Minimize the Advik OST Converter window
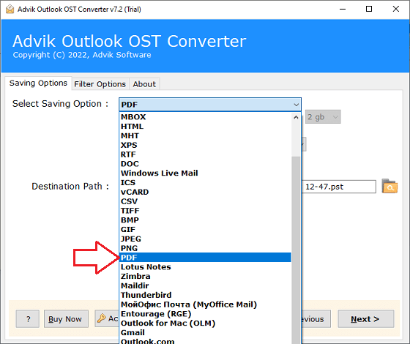This screenshot has height=344, width=410. point(343,9)
